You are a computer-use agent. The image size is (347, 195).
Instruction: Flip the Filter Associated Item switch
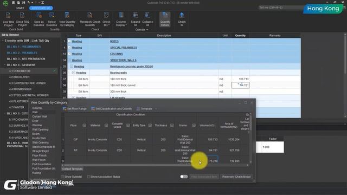(184, 177)
